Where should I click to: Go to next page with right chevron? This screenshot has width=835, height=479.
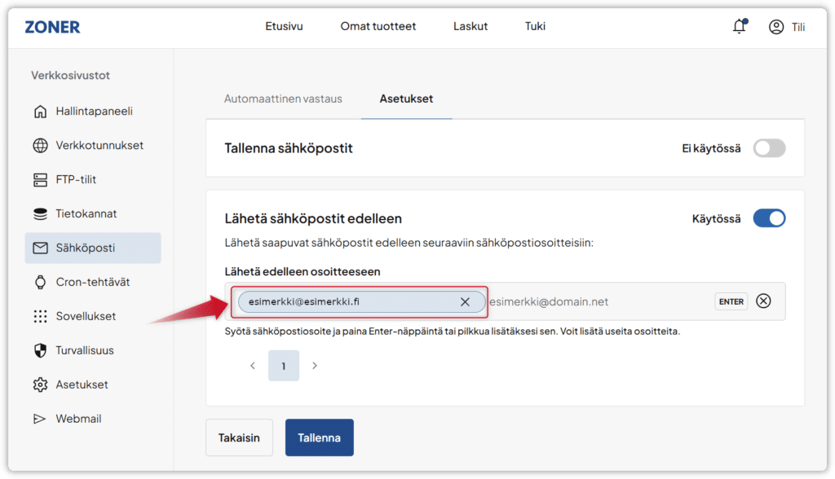(315, 366)
